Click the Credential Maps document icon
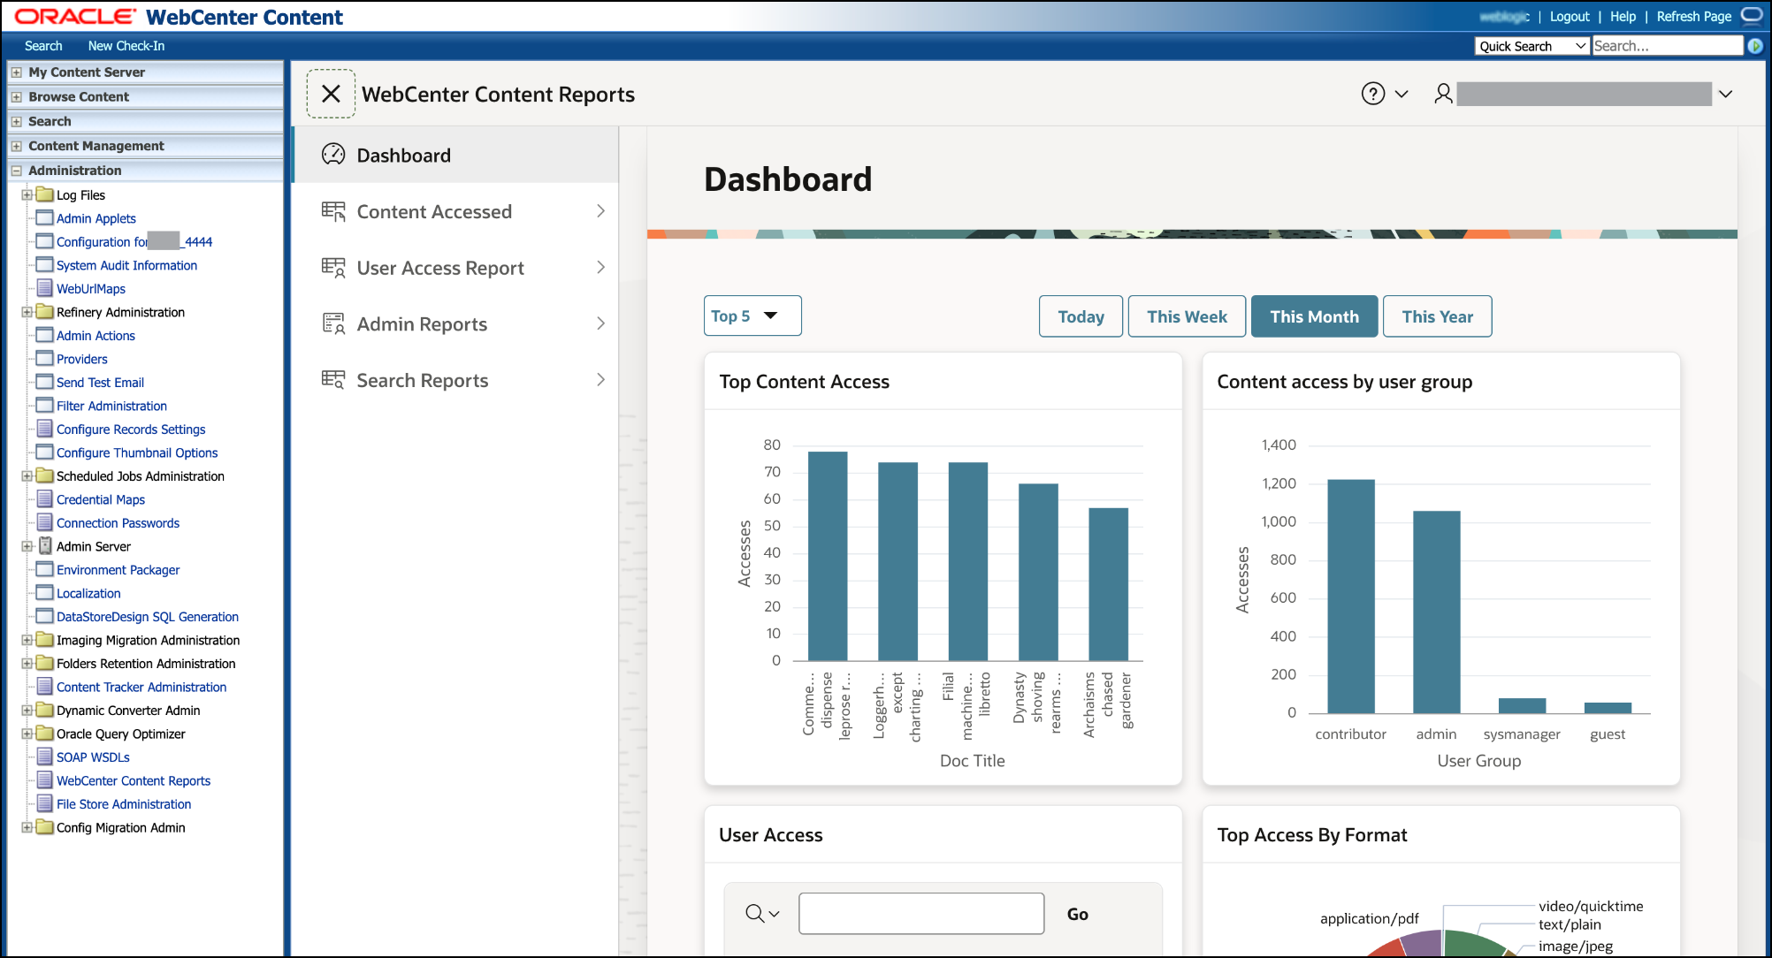 click(44, 499)
